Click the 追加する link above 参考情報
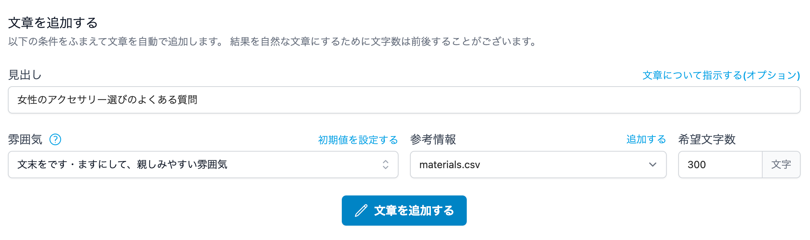The height and width of the screenshot is (240, 810). pyautogui.click(x=646, y=139)
